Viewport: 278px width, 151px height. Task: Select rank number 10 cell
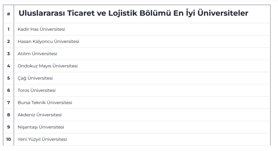8,139
